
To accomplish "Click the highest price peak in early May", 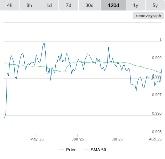I will pos(44,42).
